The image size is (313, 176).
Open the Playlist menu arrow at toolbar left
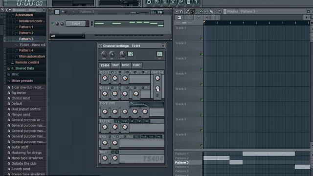coord(177,12)
